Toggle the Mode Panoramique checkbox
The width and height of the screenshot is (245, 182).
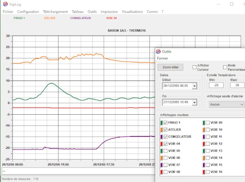(x=225, y=67)
